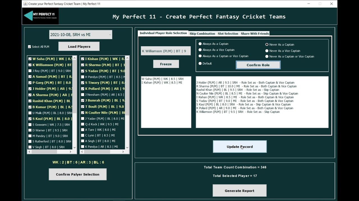Screen dimensions: 359x201
Task: Select Never As a Vice Captain option
Action: point(267,51)
